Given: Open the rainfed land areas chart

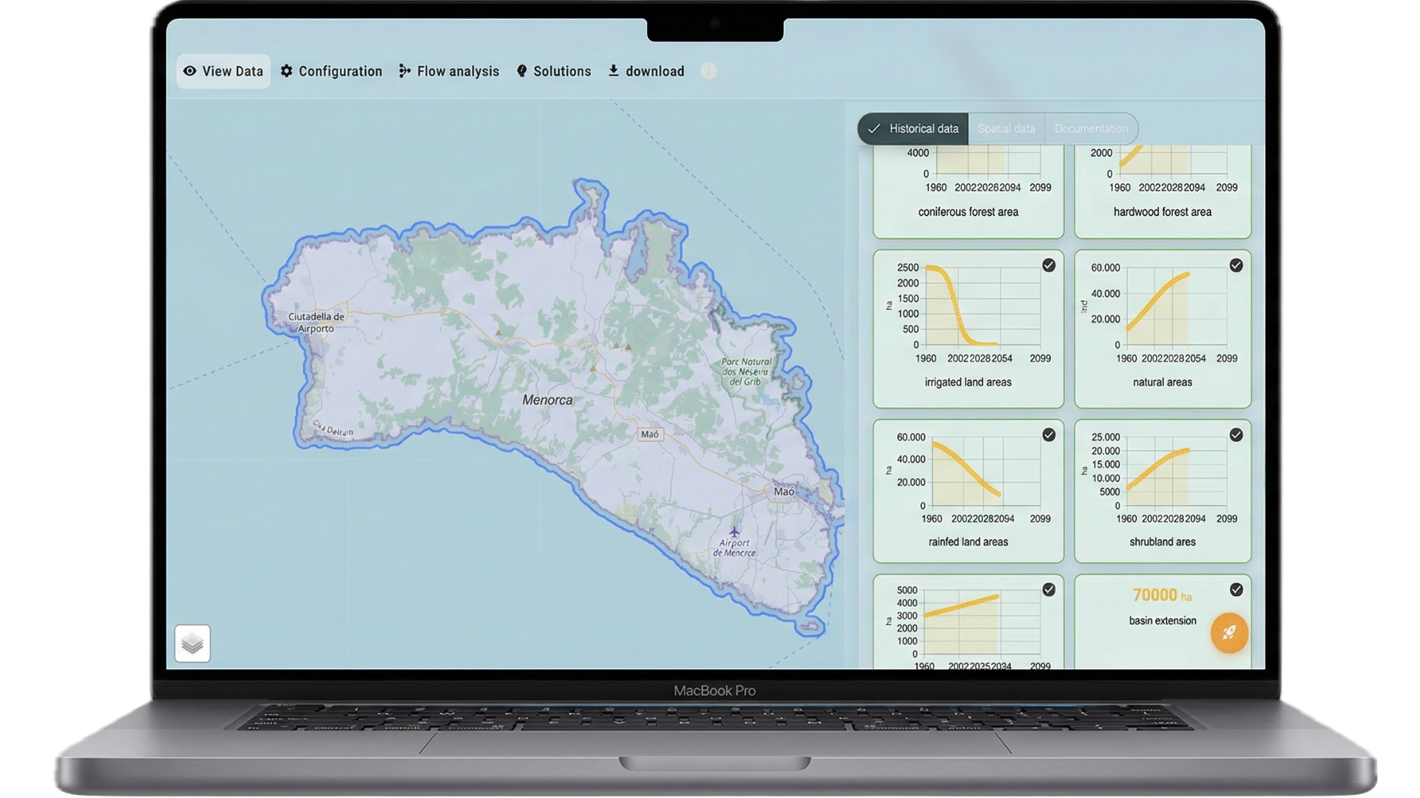Looking at the screenshot, I should (968, 491).
